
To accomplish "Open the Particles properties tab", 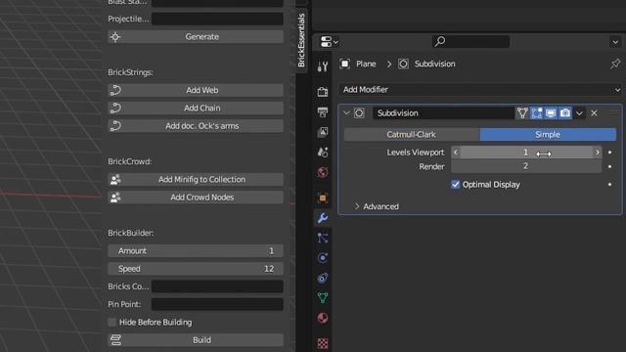I will tap(323, 239).
